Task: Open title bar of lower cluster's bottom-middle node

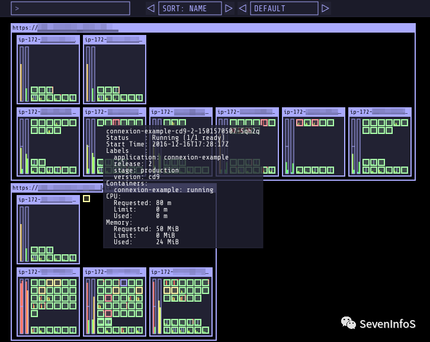Action: pos(114,271)
